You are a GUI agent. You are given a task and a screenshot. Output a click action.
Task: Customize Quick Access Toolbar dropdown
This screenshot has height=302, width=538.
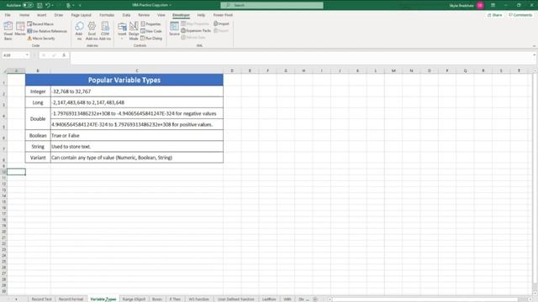point(80,5)
